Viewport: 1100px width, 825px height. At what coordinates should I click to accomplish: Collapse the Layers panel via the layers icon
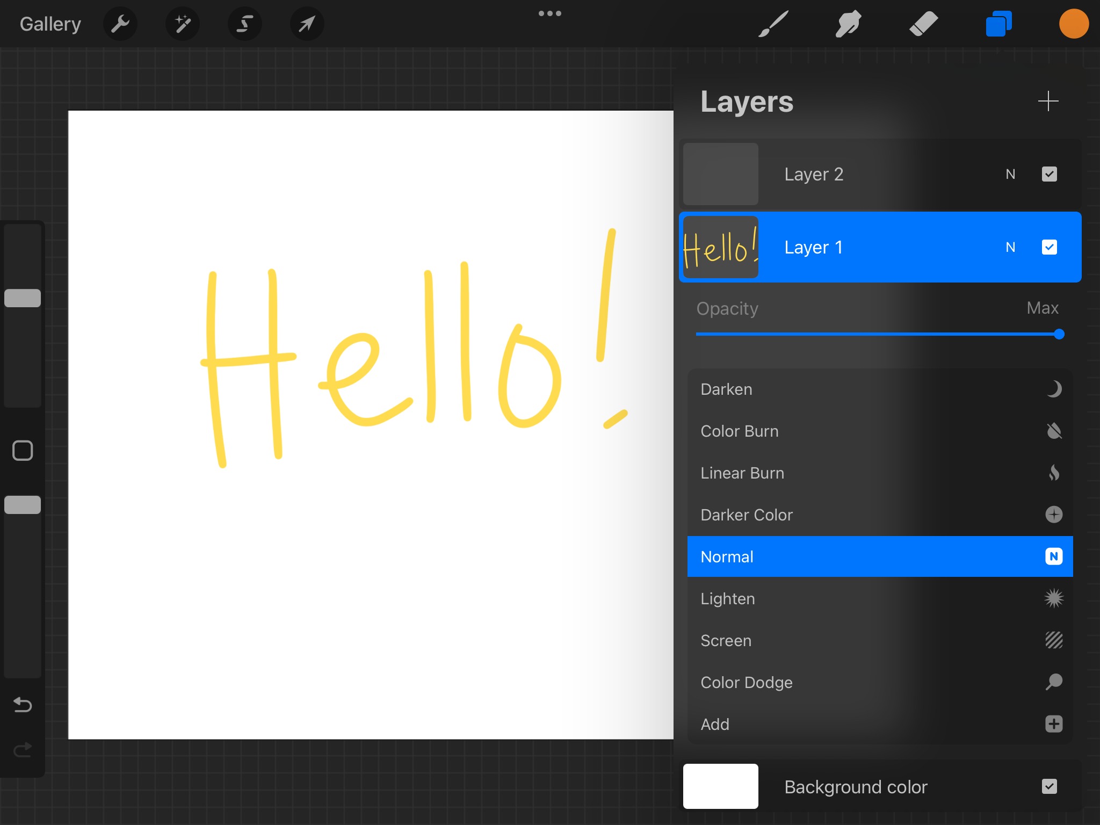click(998, 24)
